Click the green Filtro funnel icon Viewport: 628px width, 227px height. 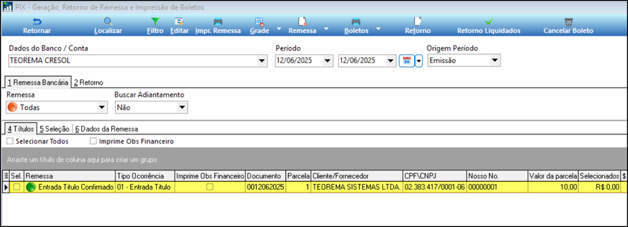tap(155, 22)
